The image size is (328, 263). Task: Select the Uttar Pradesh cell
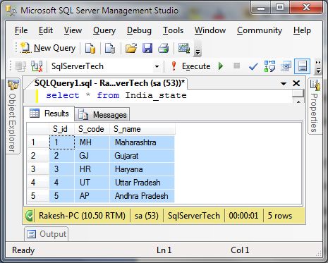142,183
